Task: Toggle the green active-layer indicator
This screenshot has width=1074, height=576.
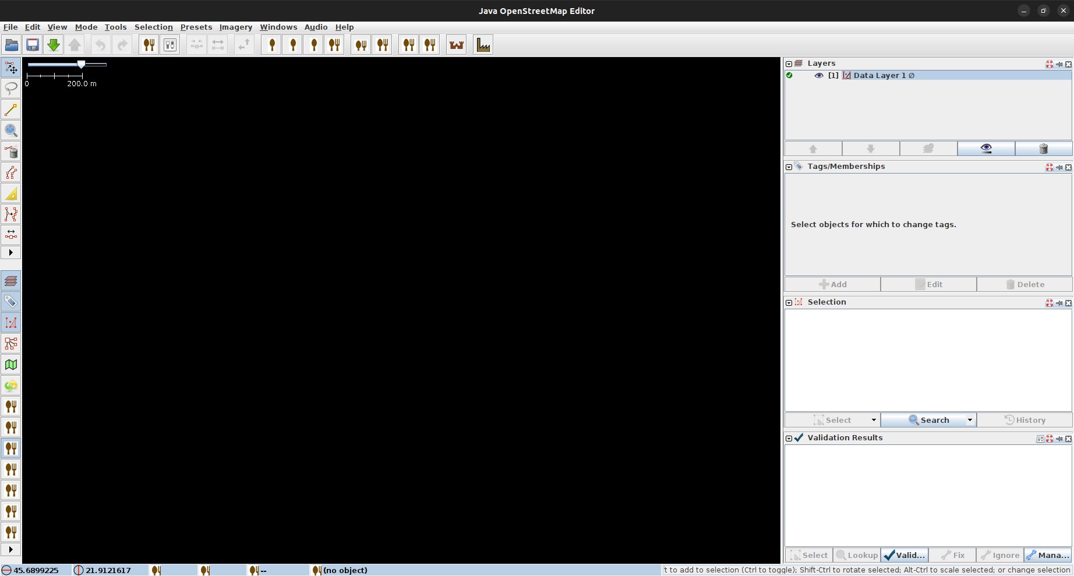Action: tap(789, 76)
